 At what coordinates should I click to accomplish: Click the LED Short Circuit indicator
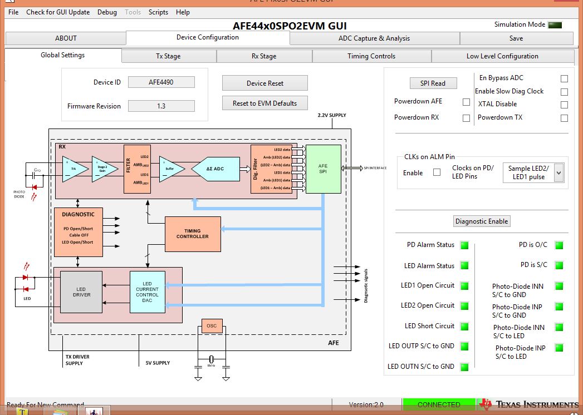pyautogui.click(x=464, y=326)
